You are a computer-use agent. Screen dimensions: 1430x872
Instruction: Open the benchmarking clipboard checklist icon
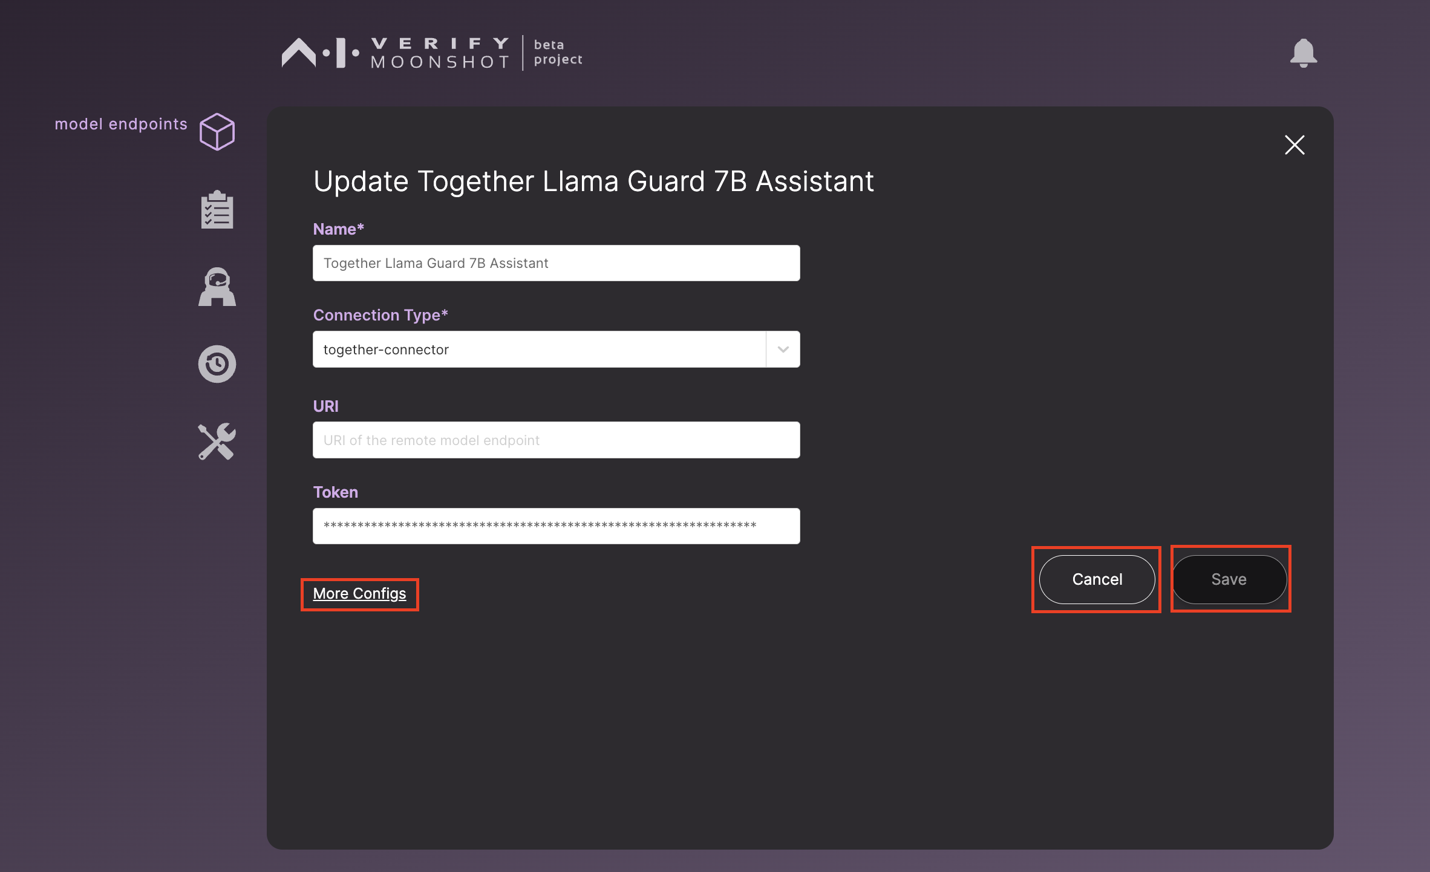click(217, 209)
